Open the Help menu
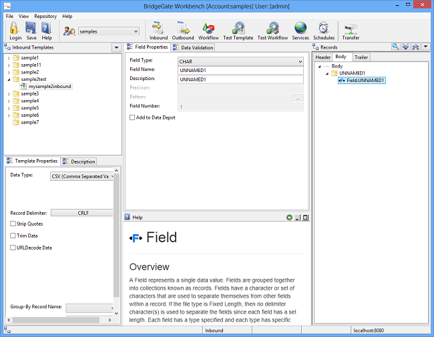Viewport: 434px width, 337px height. click(67, 16)
